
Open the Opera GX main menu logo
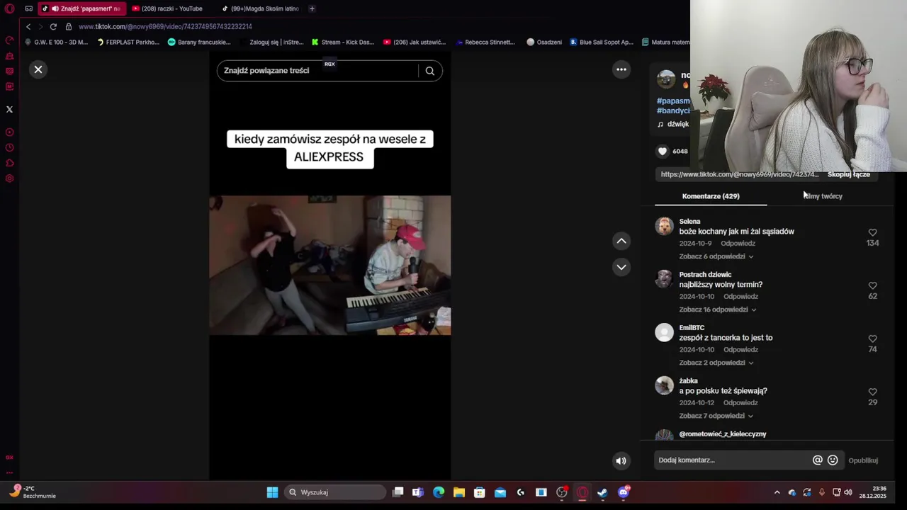(9, 8)
